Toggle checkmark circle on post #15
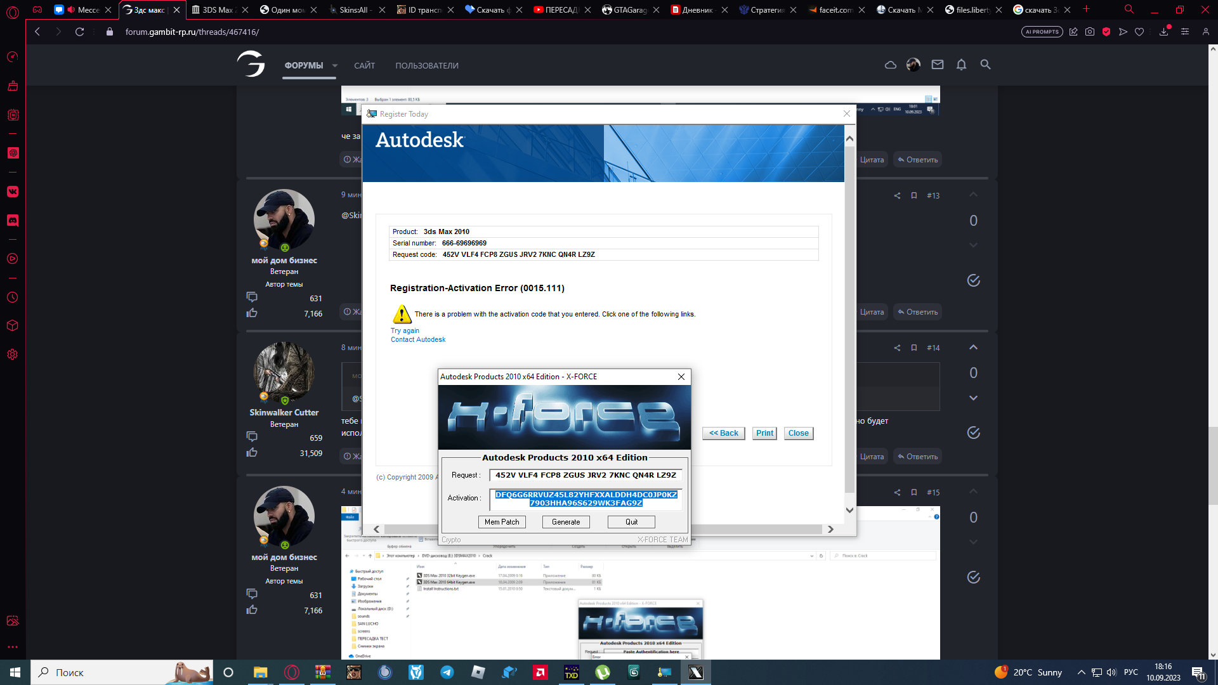 [x=973, y=577]
